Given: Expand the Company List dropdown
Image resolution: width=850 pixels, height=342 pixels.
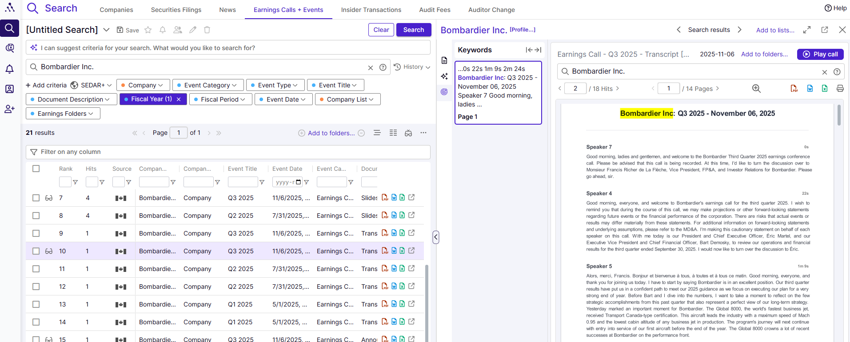Looking at the screenshot, I should (x=348, y=99).
